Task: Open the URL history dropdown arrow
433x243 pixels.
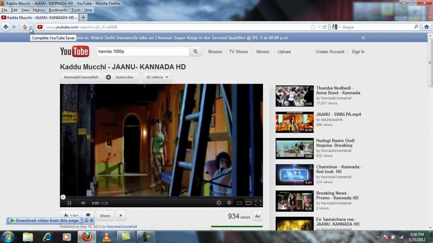Action: 319,27
